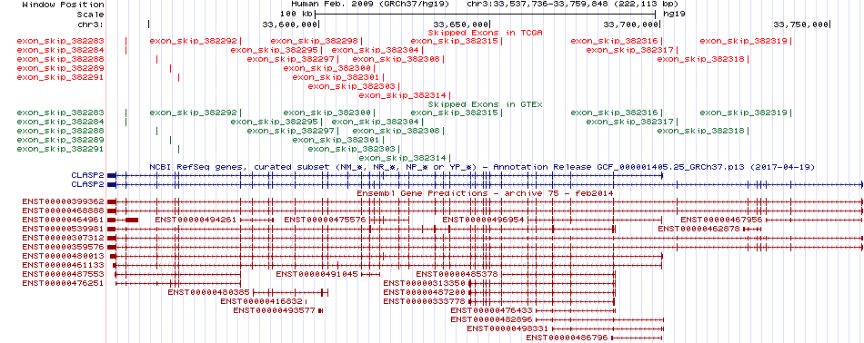Open transcript ENST00000491045
Image resolution: width=864 pixels, height=343 pixels.
[x=316, y=274]
